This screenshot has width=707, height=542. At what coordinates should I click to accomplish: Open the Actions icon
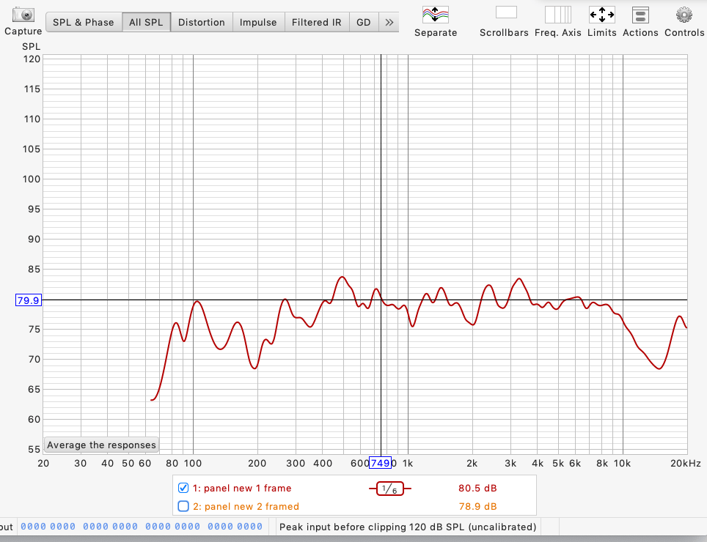pos(640,15)
